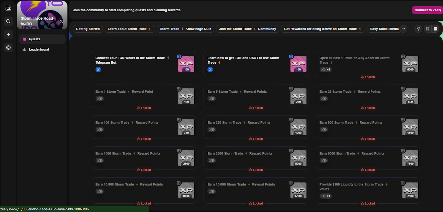Open Connect Your TON Wallet quest title
This screenshot has width=443, height=212.
coord(132,60)
